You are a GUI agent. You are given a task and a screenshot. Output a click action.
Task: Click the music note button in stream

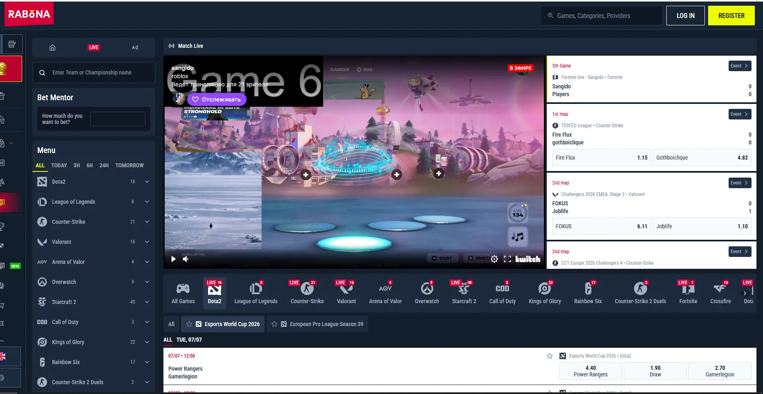click(x=518, y=237)
